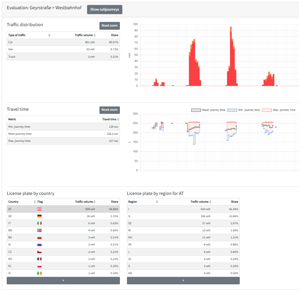Screen dimensions: 299x290
Task: Click the IL region row
Action: pyautogui.click(x=183, y=216)
